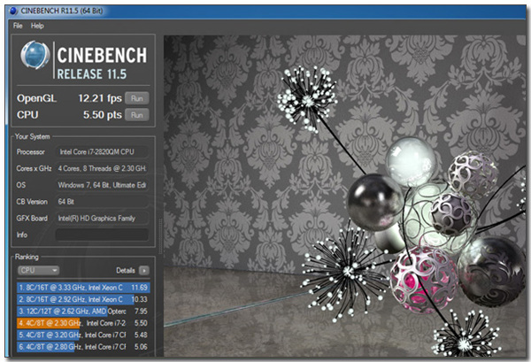Click the empty Info input field

click(102, 235)
